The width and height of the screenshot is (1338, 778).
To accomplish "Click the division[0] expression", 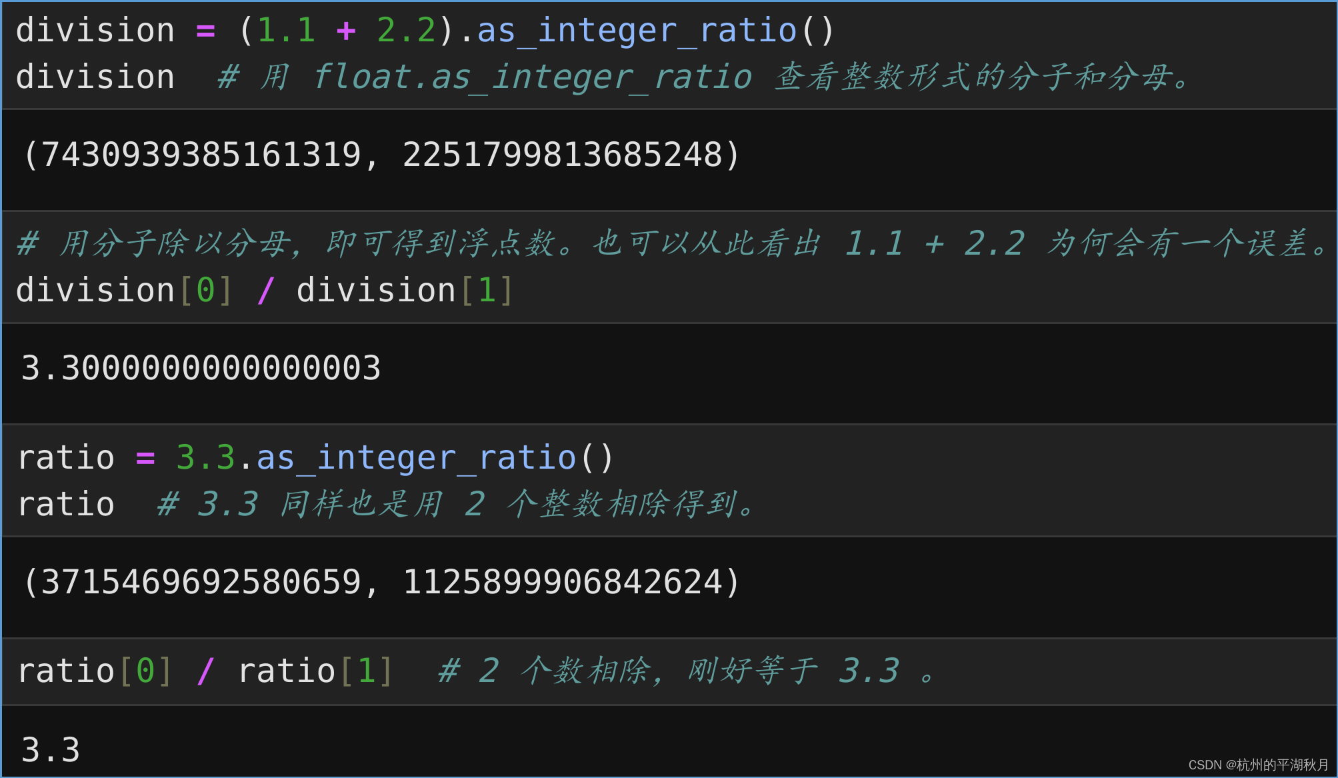I will [x=124, y=291].
